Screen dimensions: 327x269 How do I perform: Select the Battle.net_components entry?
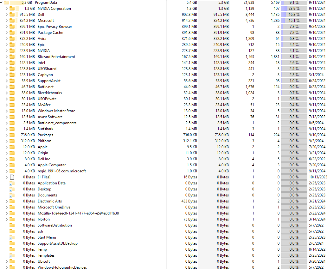(x=57, y=123)
